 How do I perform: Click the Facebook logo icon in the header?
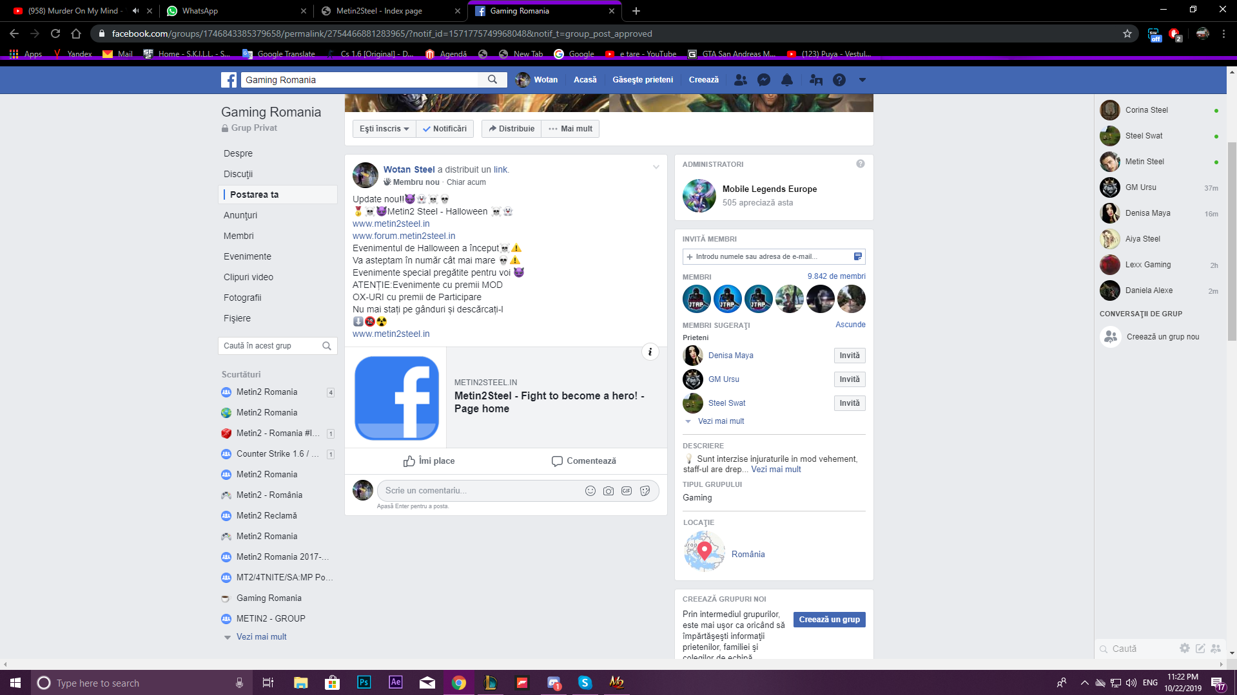(x=229, y=80)
